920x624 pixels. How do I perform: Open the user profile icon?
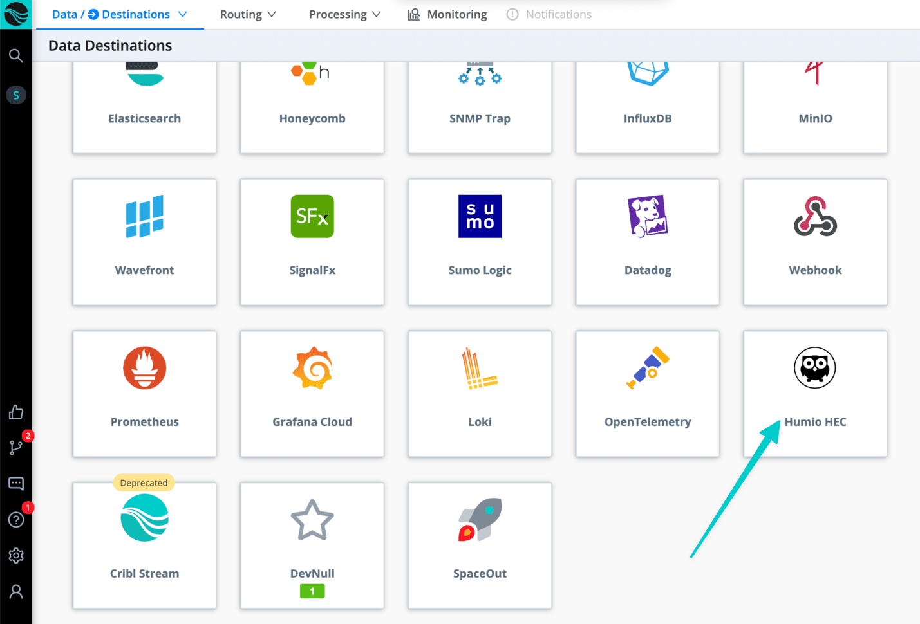click(16, 592)
